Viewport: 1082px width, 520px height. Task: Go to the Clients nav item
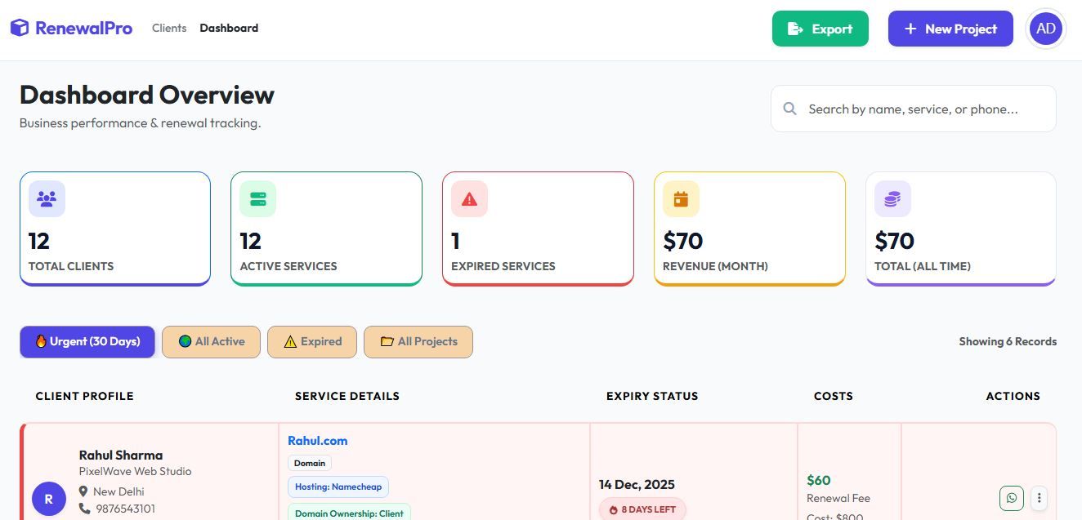(x=169, y=28)
